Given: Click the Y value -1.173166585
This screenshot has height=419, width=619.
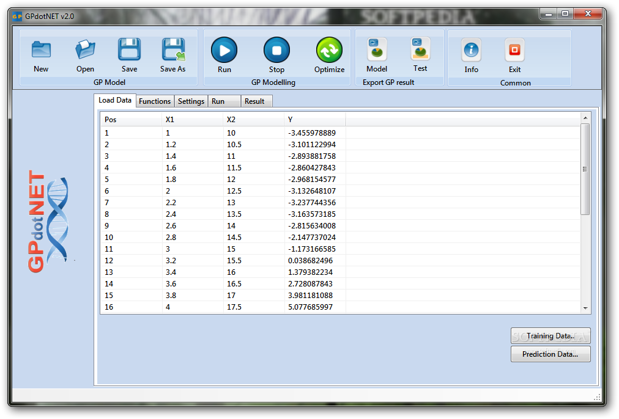Looking at the screenshot, I should tap(312, 249).
